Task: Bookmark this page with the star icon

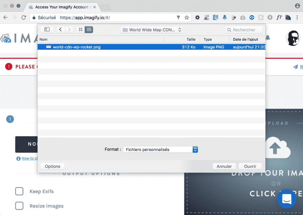Action: 187,17
